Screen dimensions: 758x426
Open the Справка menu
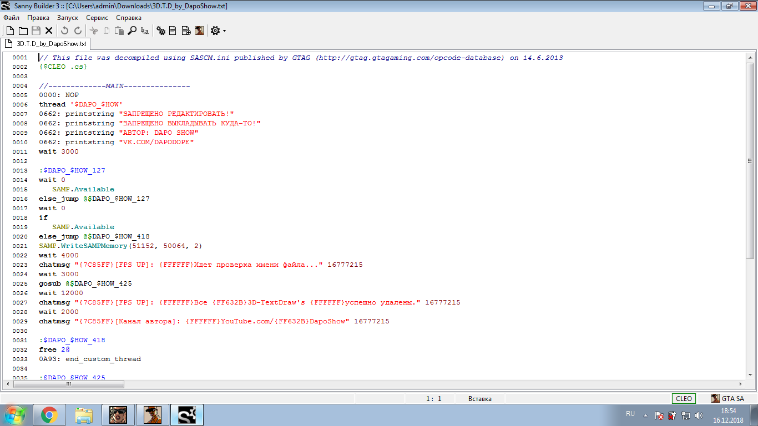[x=129, y=18]
